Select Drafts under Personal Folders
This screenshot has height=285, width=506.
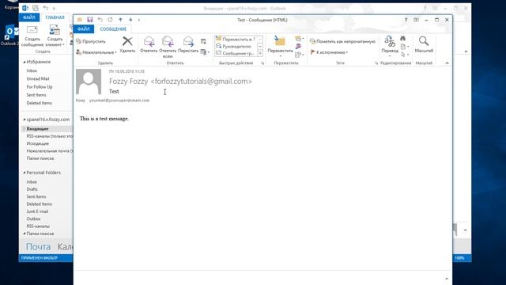32,189
